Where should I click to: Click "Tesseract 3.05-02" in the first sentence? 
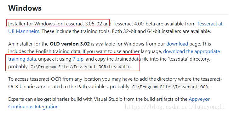coord(83,24)
